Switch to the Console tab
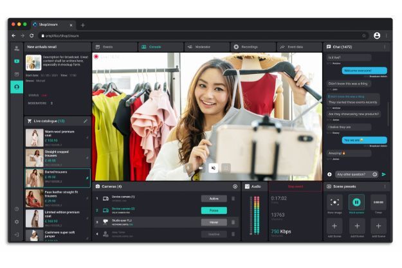Viewport: 402px width, 268px height. point(161,47)
